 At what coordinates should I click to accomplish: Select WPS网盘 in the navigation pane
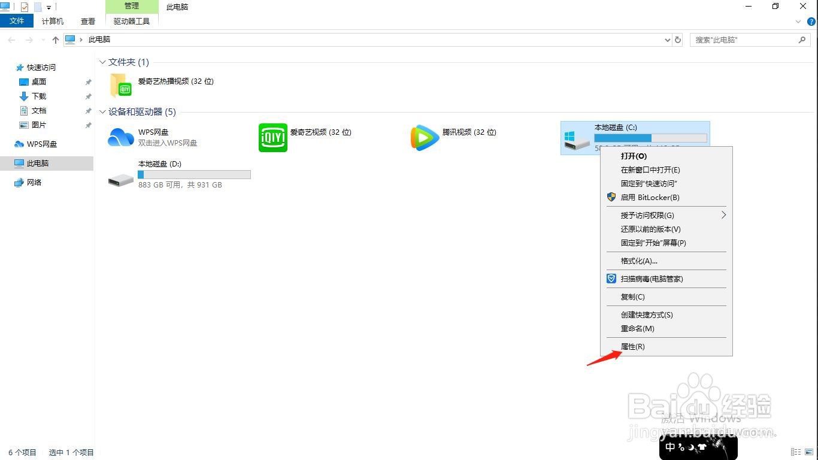click(x=42, y=144)
